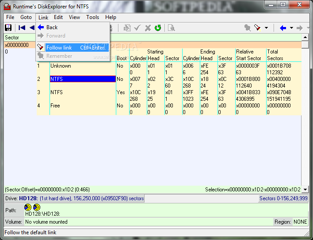This screenshot has width=313, height=240.
Task: Open the Edit menu
Action: coord(58,17)
